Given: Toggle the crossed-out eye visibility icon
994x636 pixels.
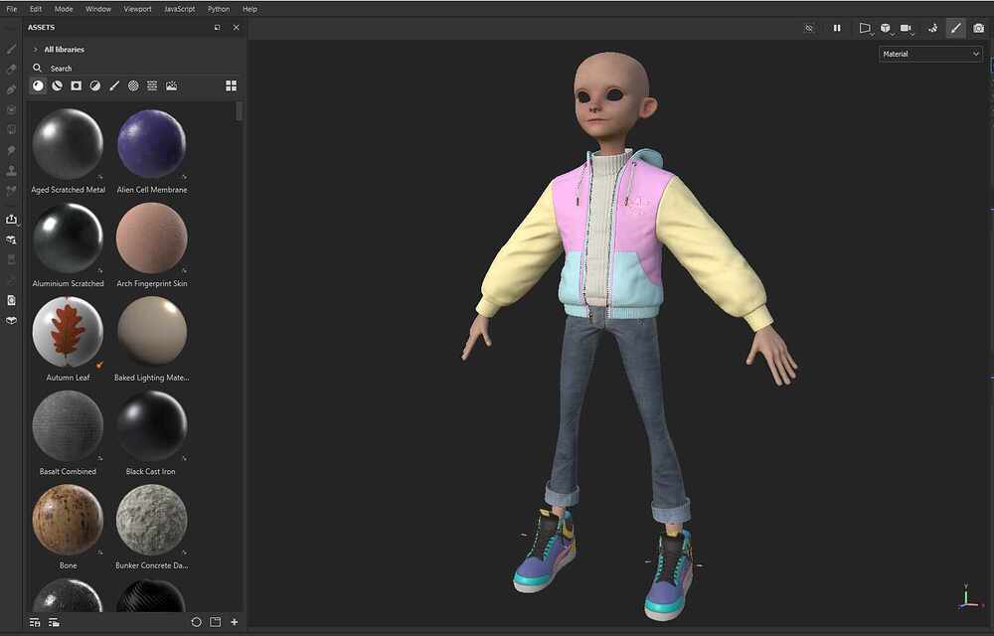Looking at the screenshot, I should [809, 28].
